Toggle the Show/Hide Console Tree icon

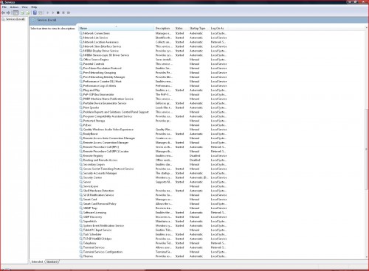point(15,13)
